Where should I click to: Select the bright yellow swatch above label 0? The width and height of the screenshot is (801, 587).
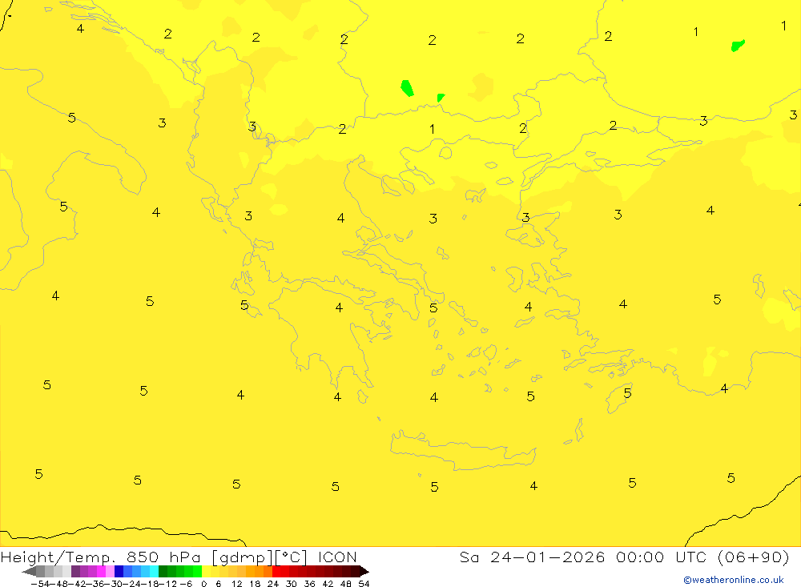click(x=206, y=571)
